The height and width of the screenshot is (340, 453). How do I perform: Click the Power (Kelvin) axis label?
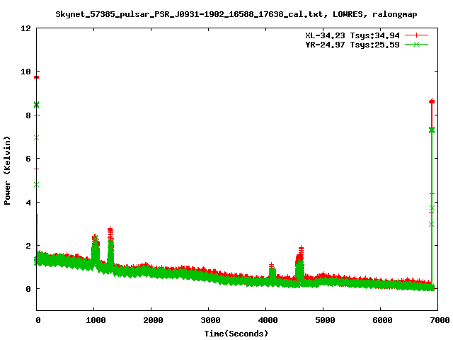point(7,171)
